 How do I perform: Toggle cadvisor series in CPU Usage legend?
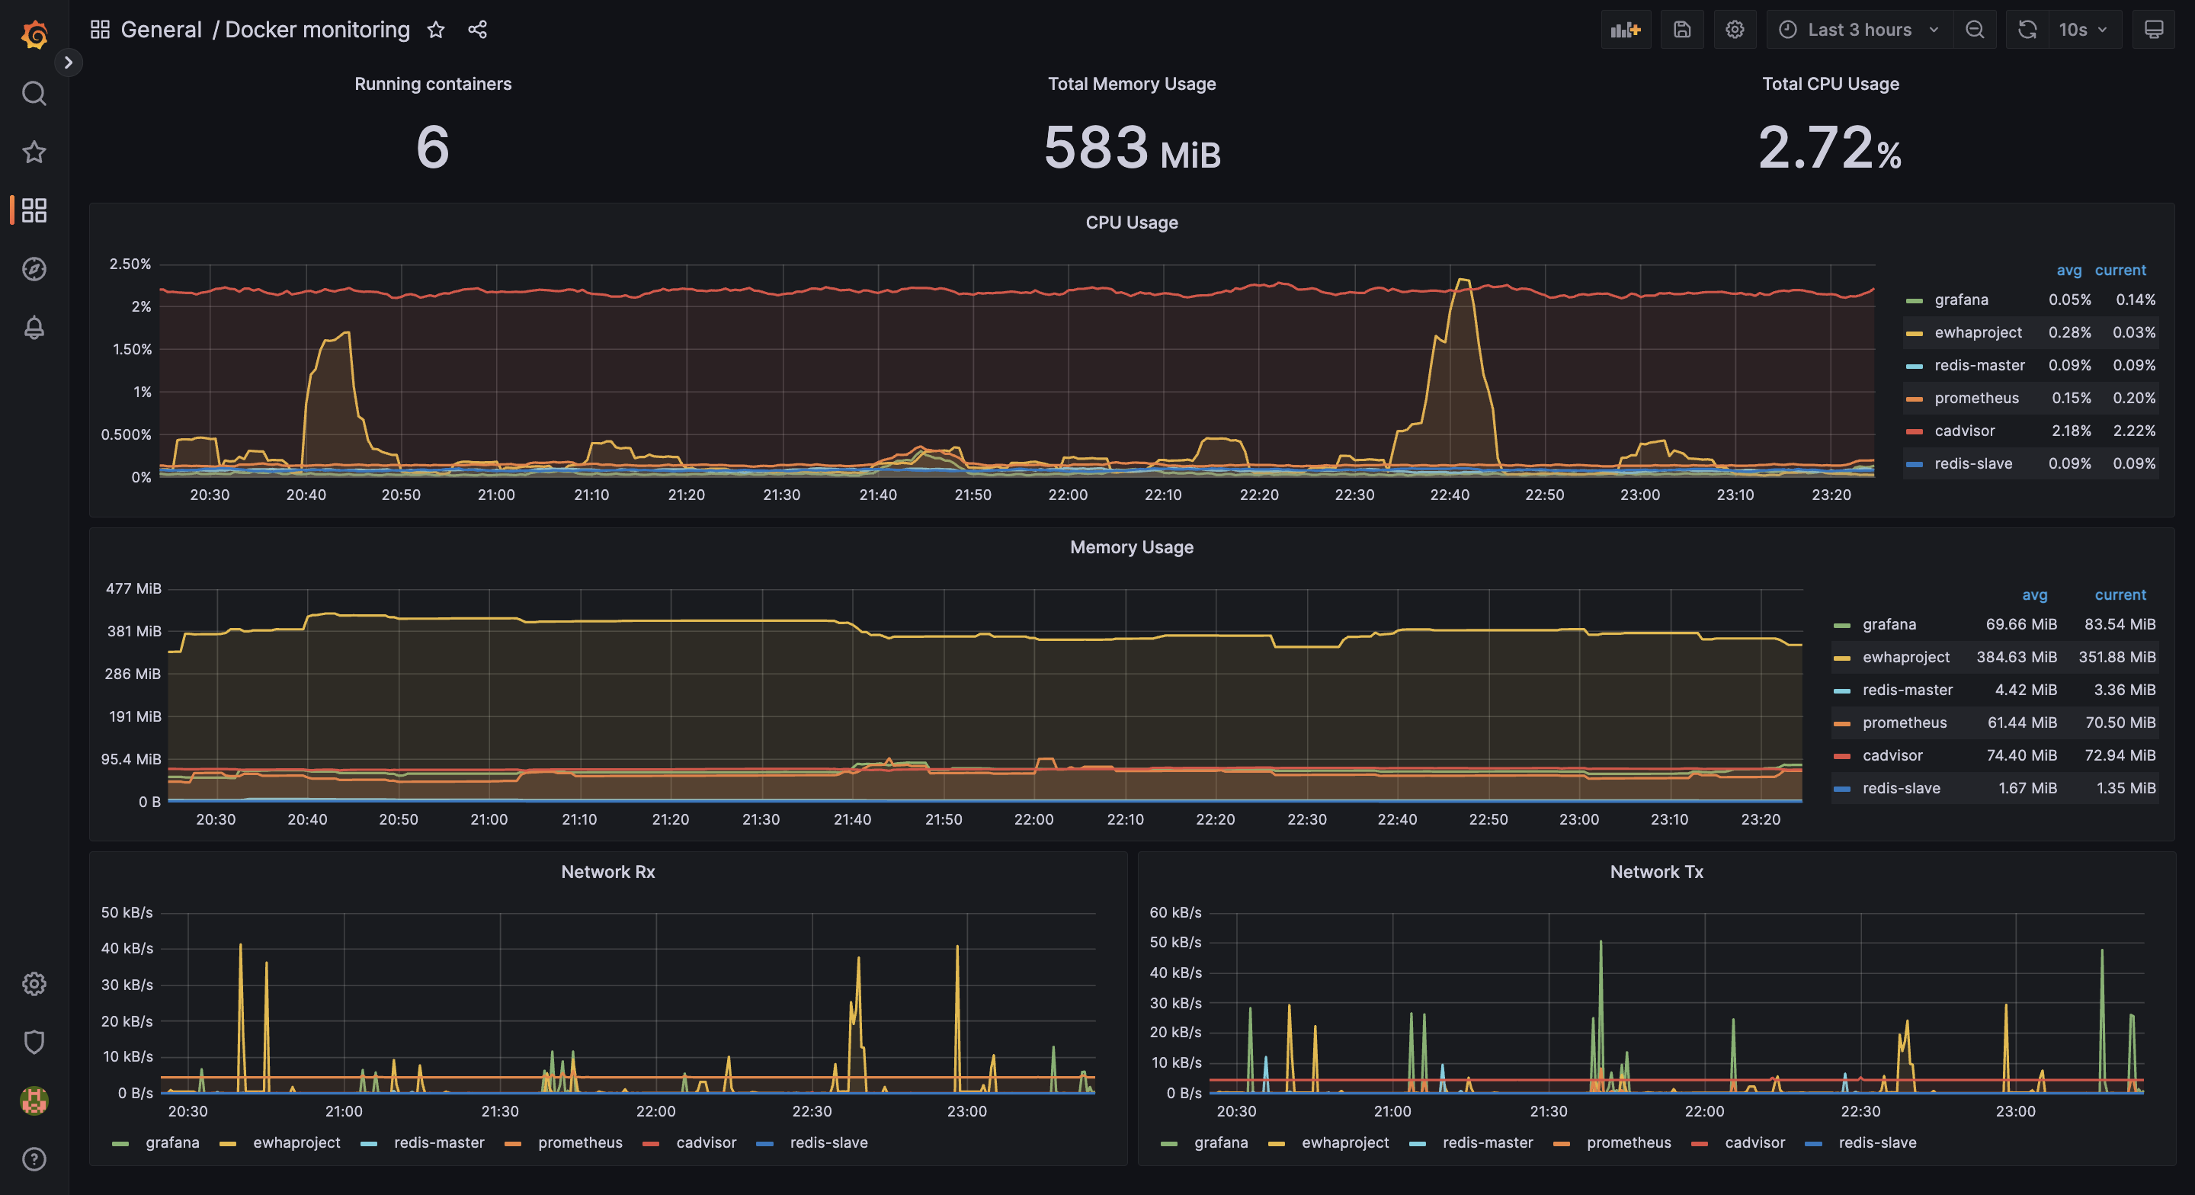(x=1963, y=431)
